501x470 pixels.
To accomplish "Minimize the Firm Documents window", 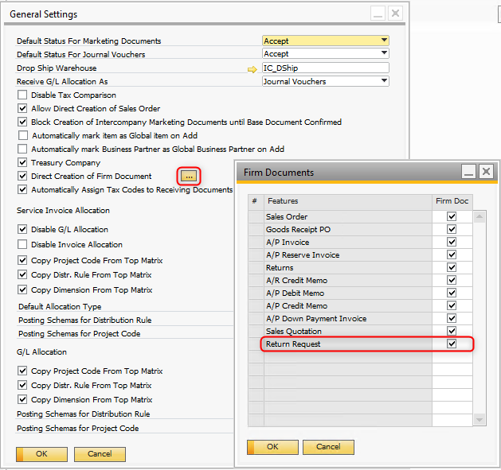I will point(469,172).
